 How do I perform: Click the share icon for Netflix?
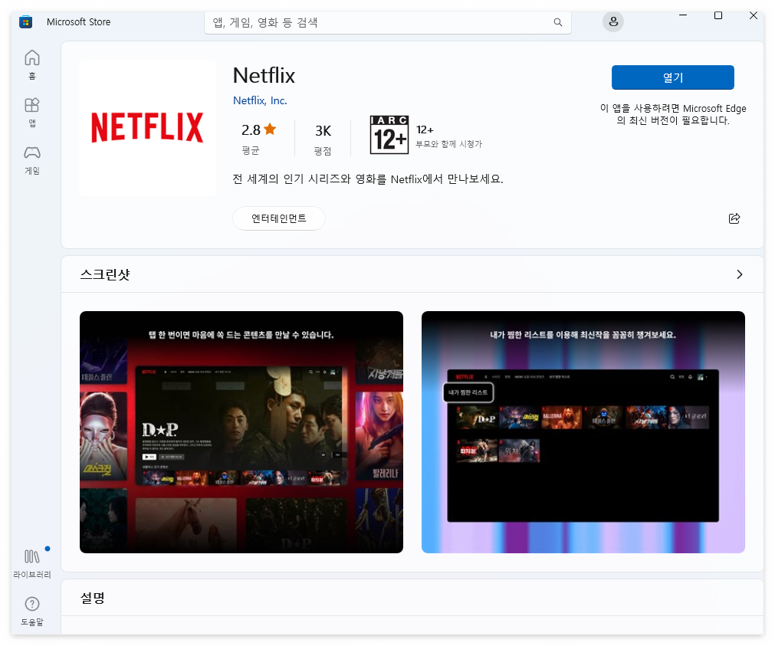[x=734, y=218]
